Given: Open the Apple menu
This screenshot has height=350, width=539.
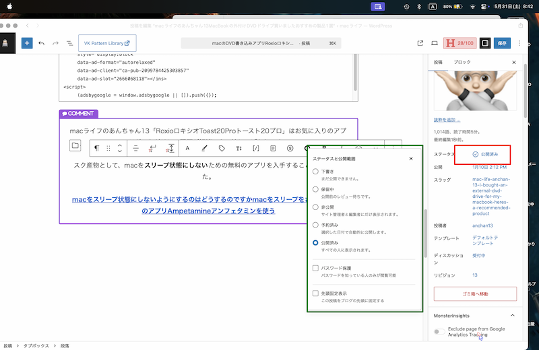Looking at the screenshot, I should pyautogui.click(x=9, y=6).
